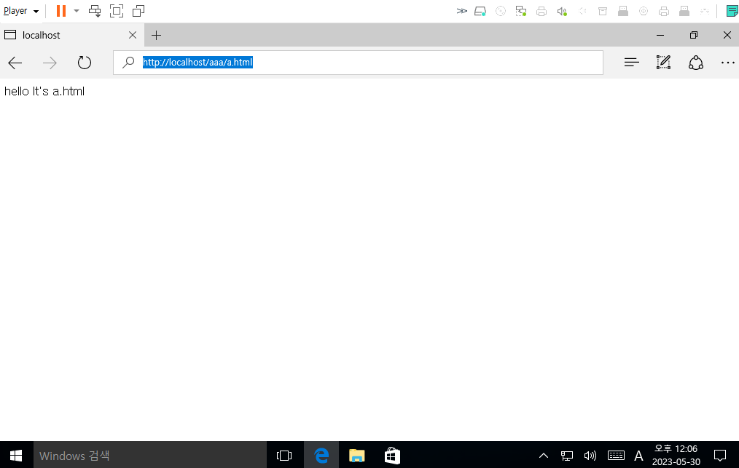Click the Windows 검색 search box
The height and width of the screenshot is (468, 739).
click(150, 456)
